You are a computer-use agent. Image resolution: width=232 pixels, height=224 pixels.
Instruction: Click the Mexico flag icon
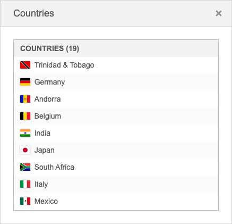(25, 201)
